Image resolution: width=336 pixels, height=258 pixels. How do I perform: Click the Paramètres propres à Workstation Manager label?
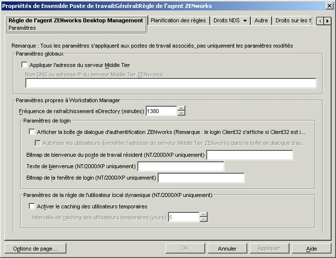click(68, 100)
